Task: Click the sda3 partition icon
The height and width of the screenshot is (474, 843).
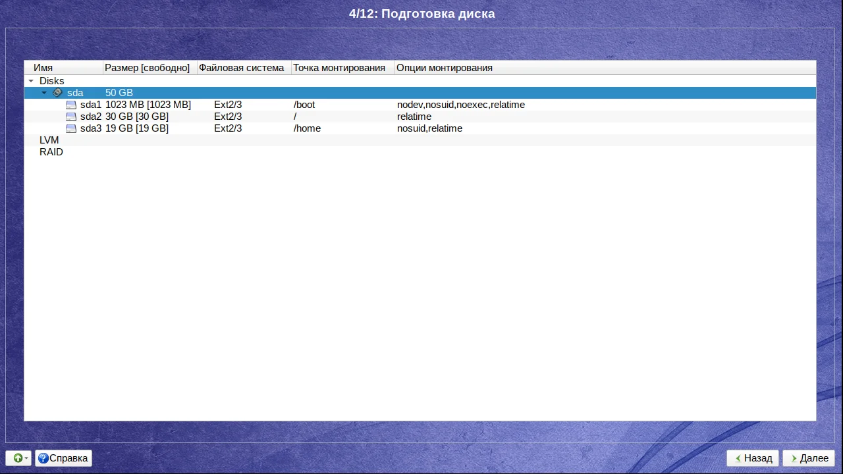Action: [71, 128]
